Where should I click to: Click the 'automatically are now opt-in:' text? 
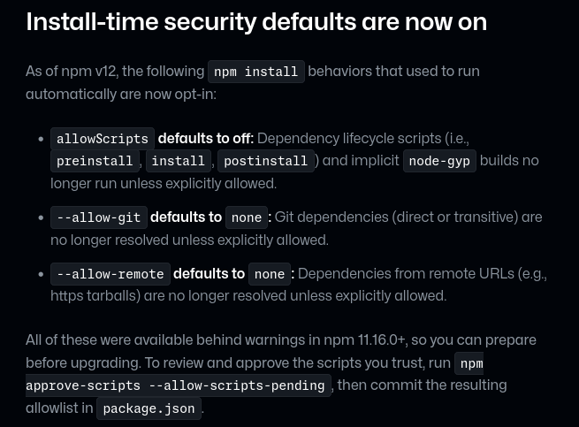pos(121,95)
